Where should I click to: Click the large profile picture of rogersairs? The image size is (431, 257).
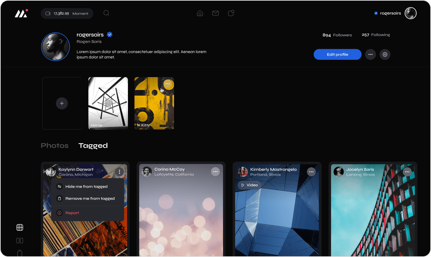click(x=56, y=47)
